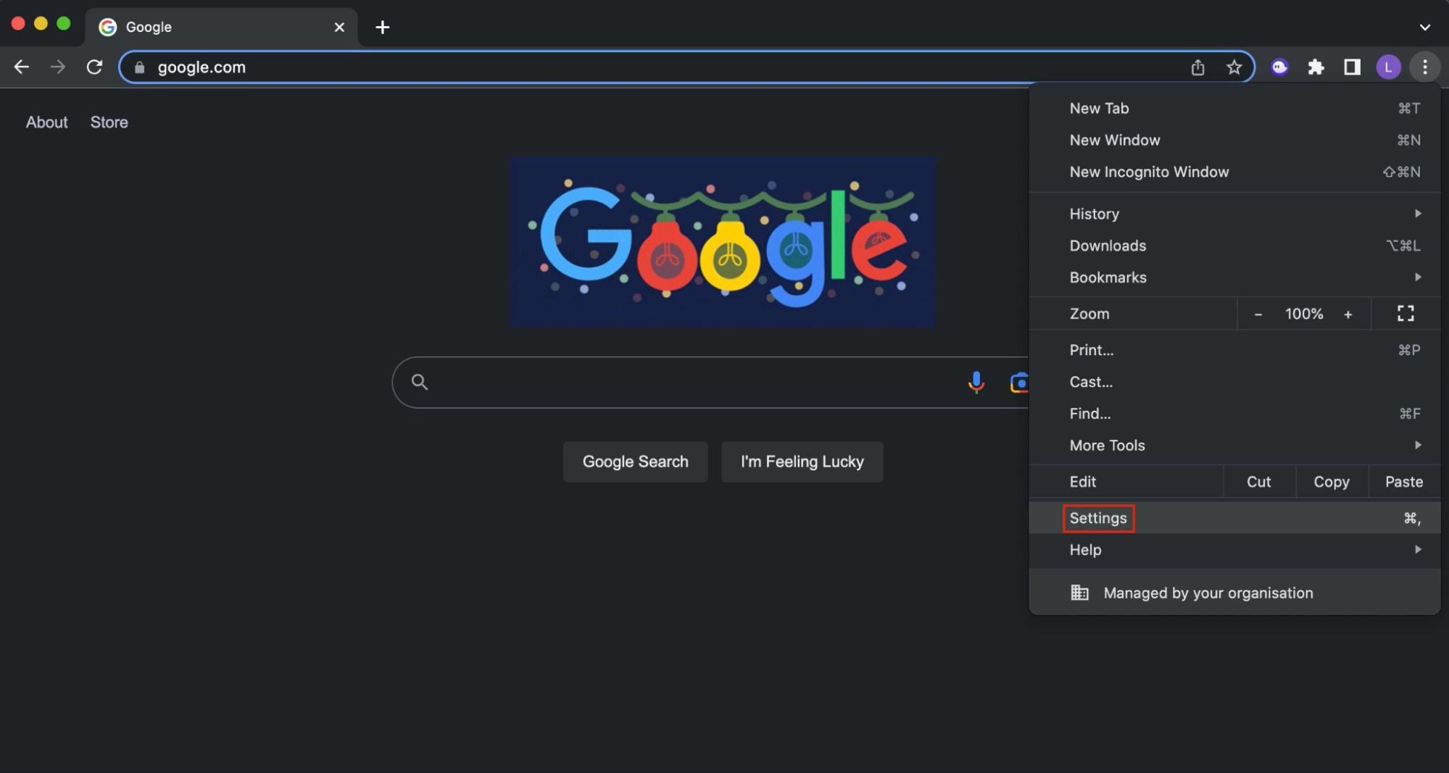This screenshot has height=773, width=1449.
Task: Go back using the back arrow
Action: coord(21,67)
